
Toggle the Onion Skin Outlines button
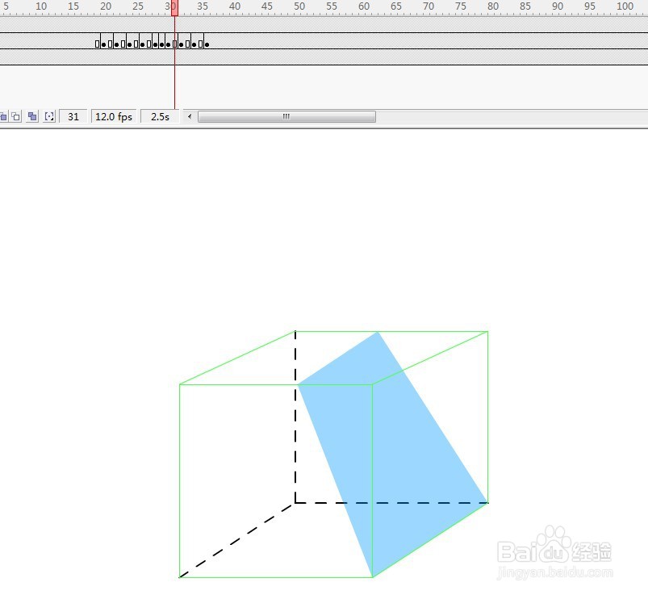15,116
